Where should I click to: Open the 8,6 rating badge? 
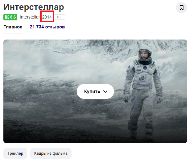(x=10, y=17)
